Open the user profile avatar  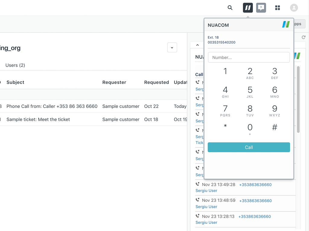pos(294,8)
